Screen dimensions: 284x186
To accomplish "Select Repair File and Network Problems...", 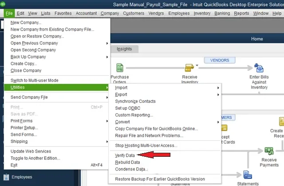I will point(165,136).
